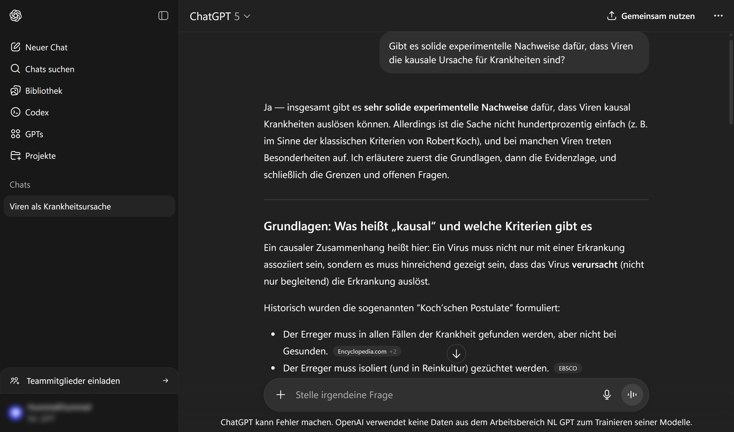Toggle the sidebar collapse button
Viewport: 734px width, 432px height.
163,16
